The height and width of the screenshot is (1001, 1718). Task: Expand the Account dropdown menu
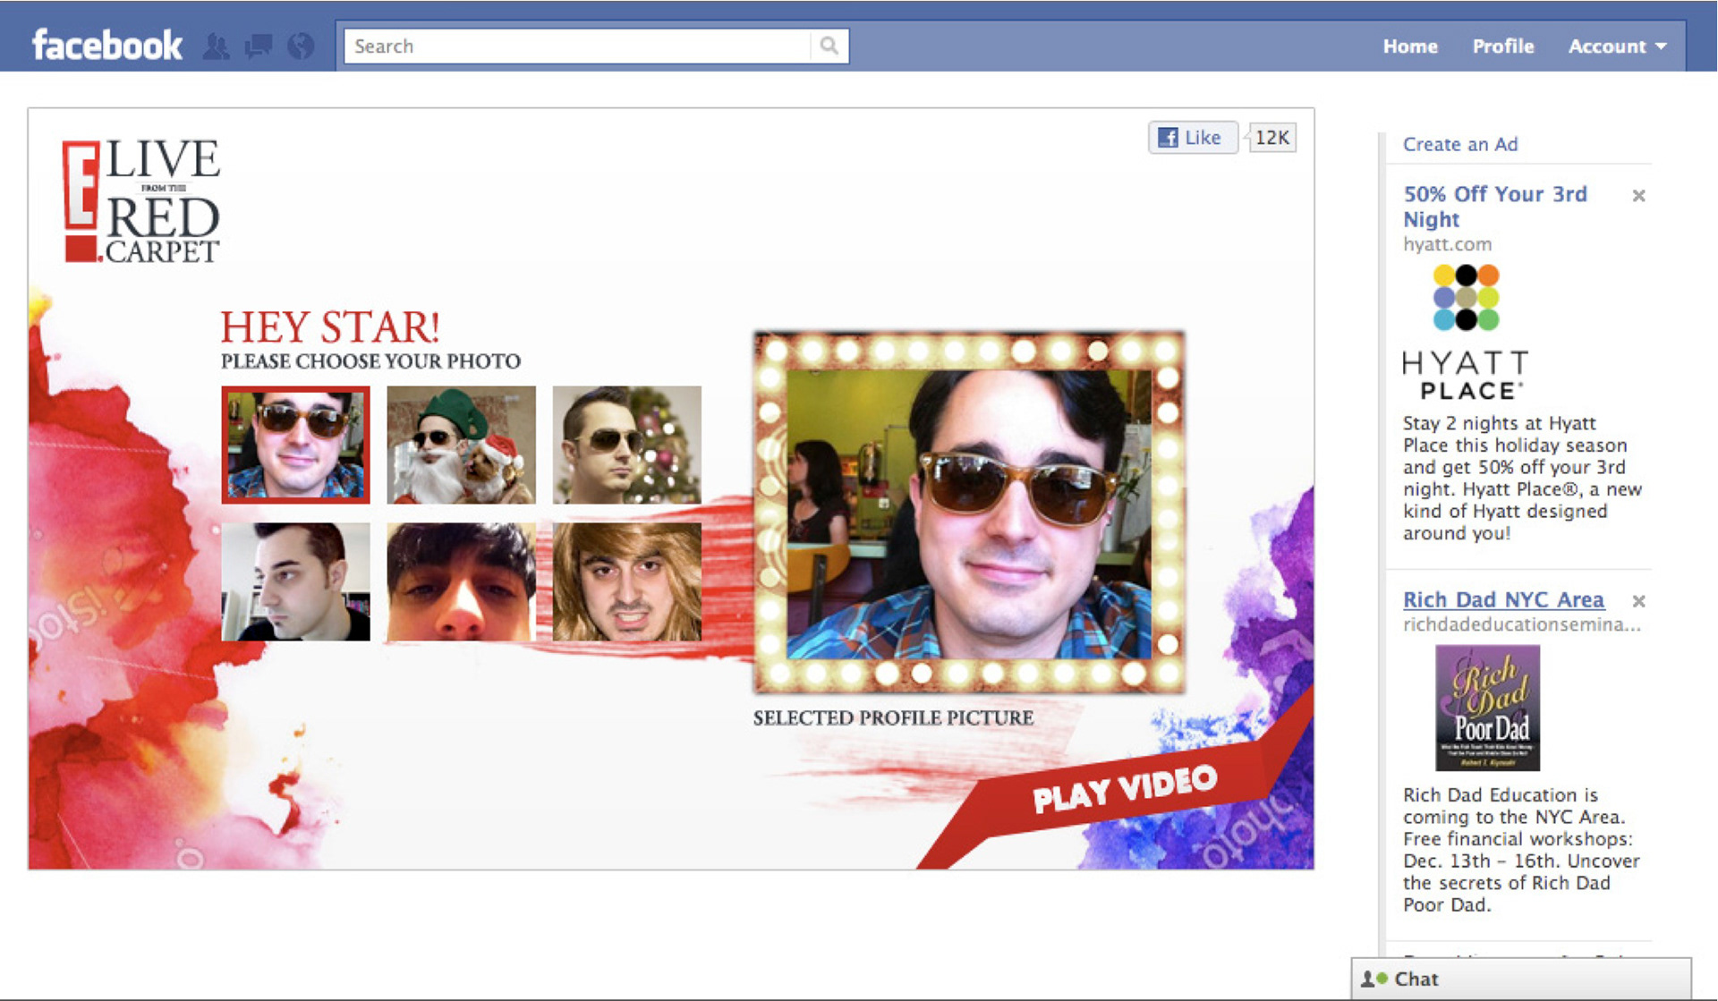(1617, 47)
